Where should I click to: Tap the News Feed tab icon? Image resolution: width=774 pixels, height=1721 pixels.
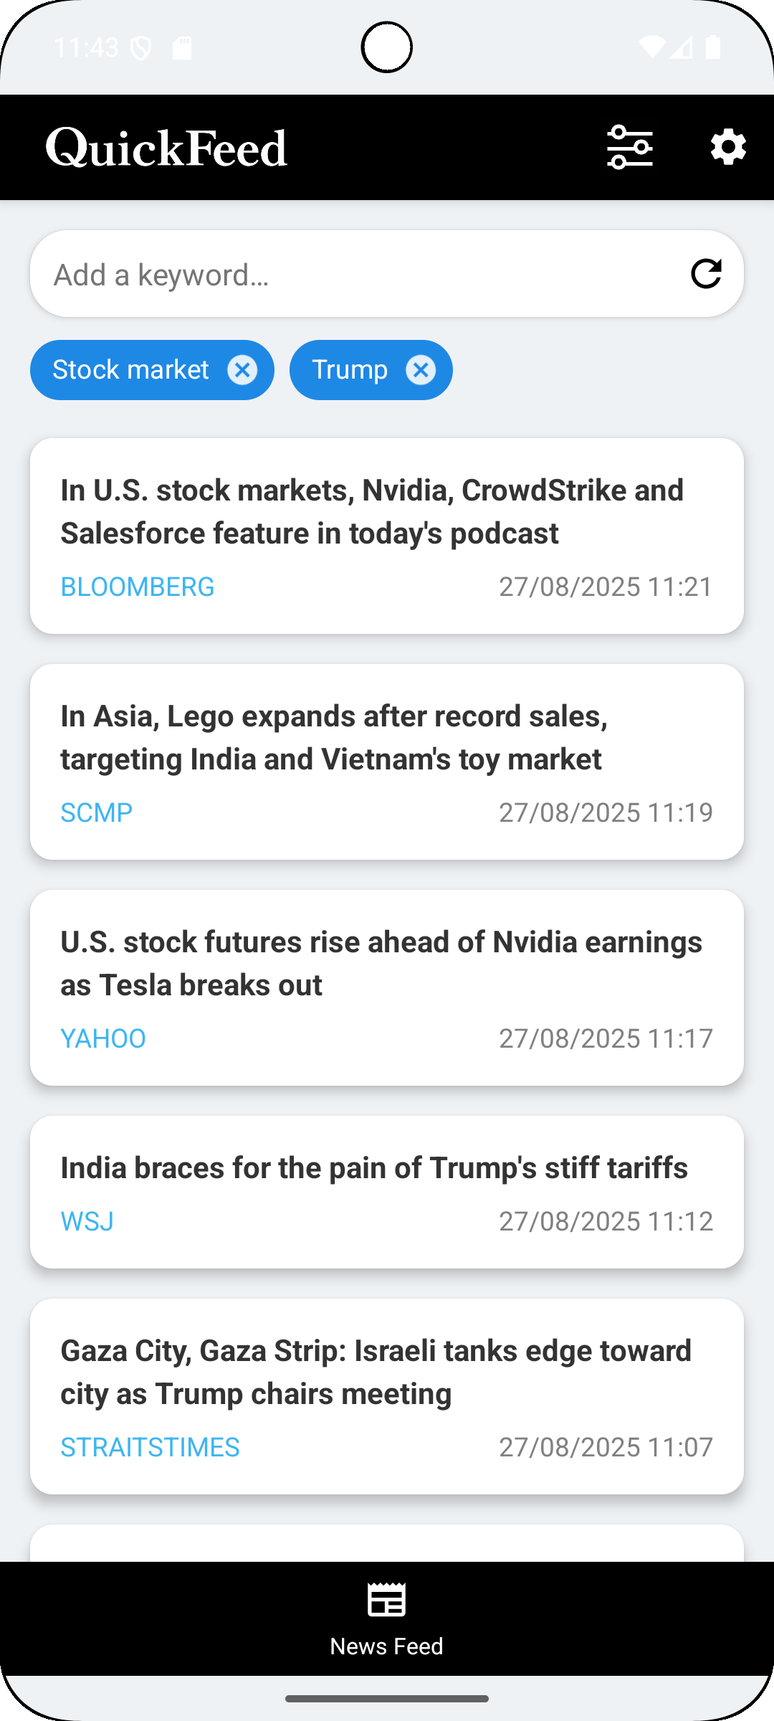point(386,1601)
